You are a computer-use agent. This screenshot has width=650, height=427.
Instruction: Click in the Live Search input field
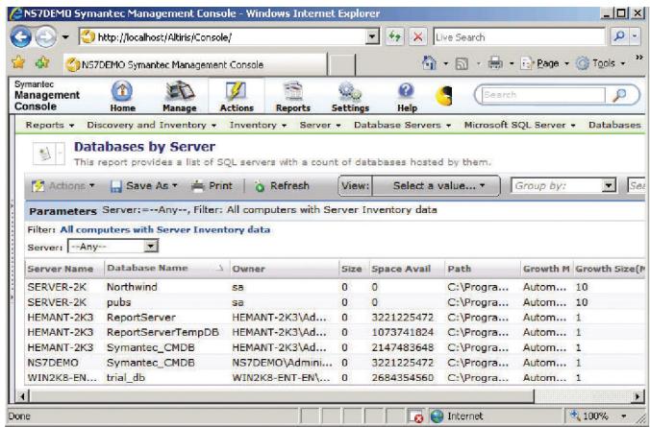(x=519, y=37)
